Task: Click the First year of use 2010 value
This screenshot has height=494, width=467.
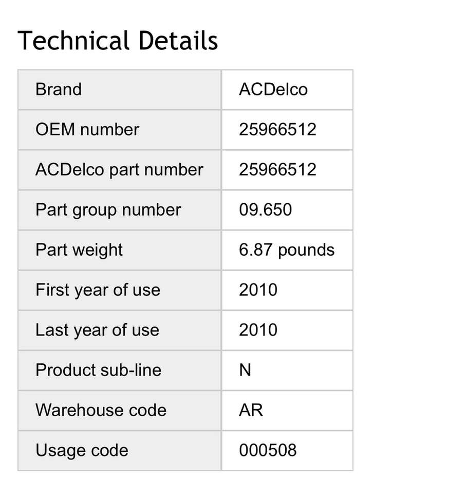Action: coord(258,290)
